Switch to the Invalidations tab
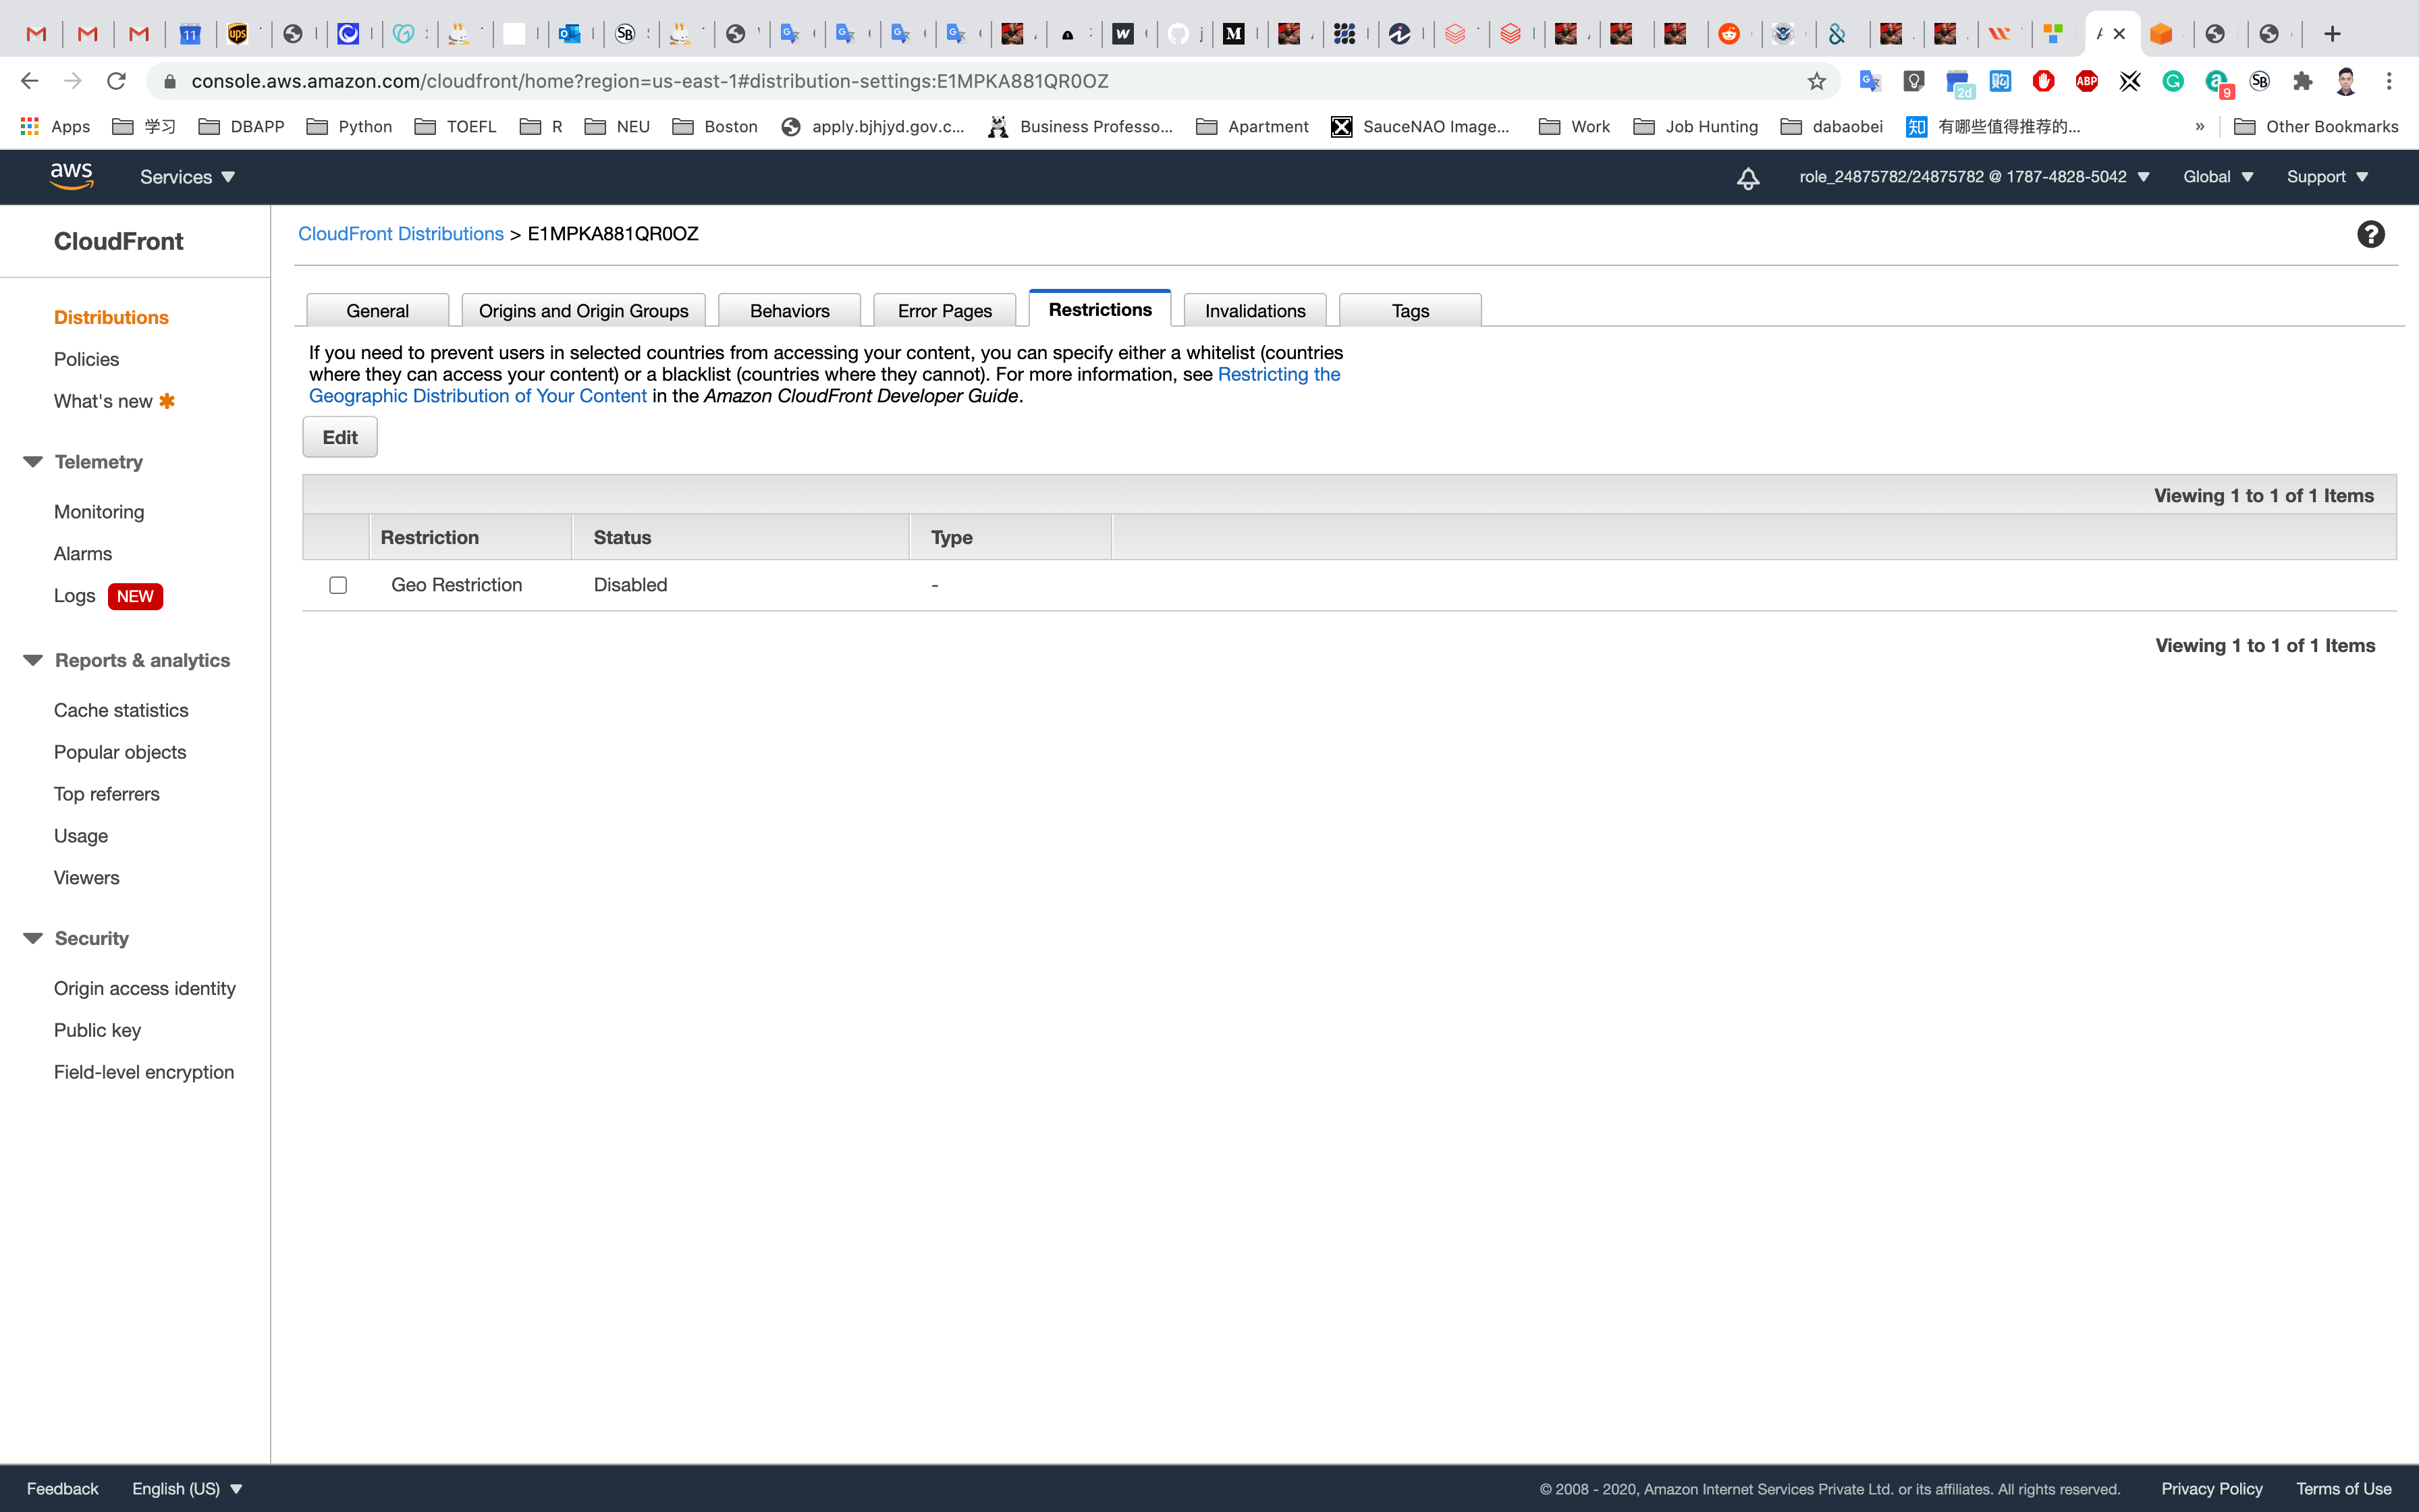 (1255, 311)
